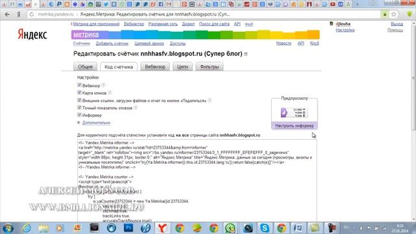This screenshot has height=234, width=416.
Task: Open Windows Explorer folder in taskbar
Action: click(44, 228)
